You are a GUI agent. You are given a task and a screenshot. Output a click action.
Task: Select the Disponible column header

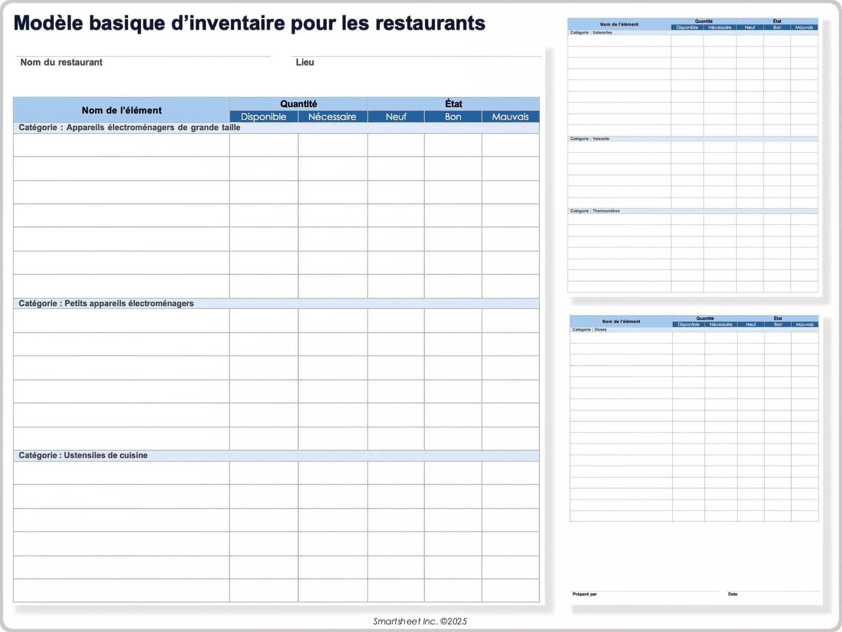tap(264, 117)
